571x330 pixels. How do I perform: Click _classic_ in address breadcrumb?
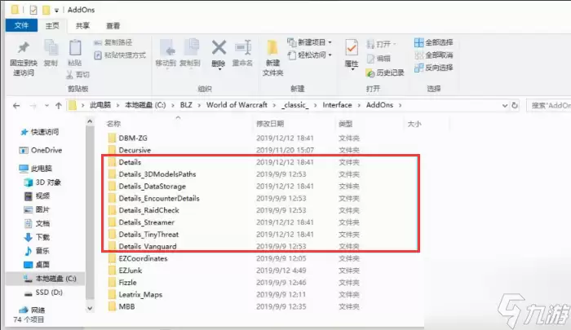click(295, 105)
